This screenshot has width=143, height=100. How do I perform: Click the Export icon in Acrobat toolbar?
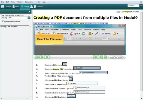pyautogui.click(x=71, y=34)
